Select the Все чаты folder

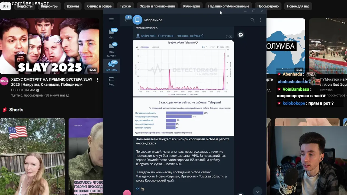[x=111, y=66]
